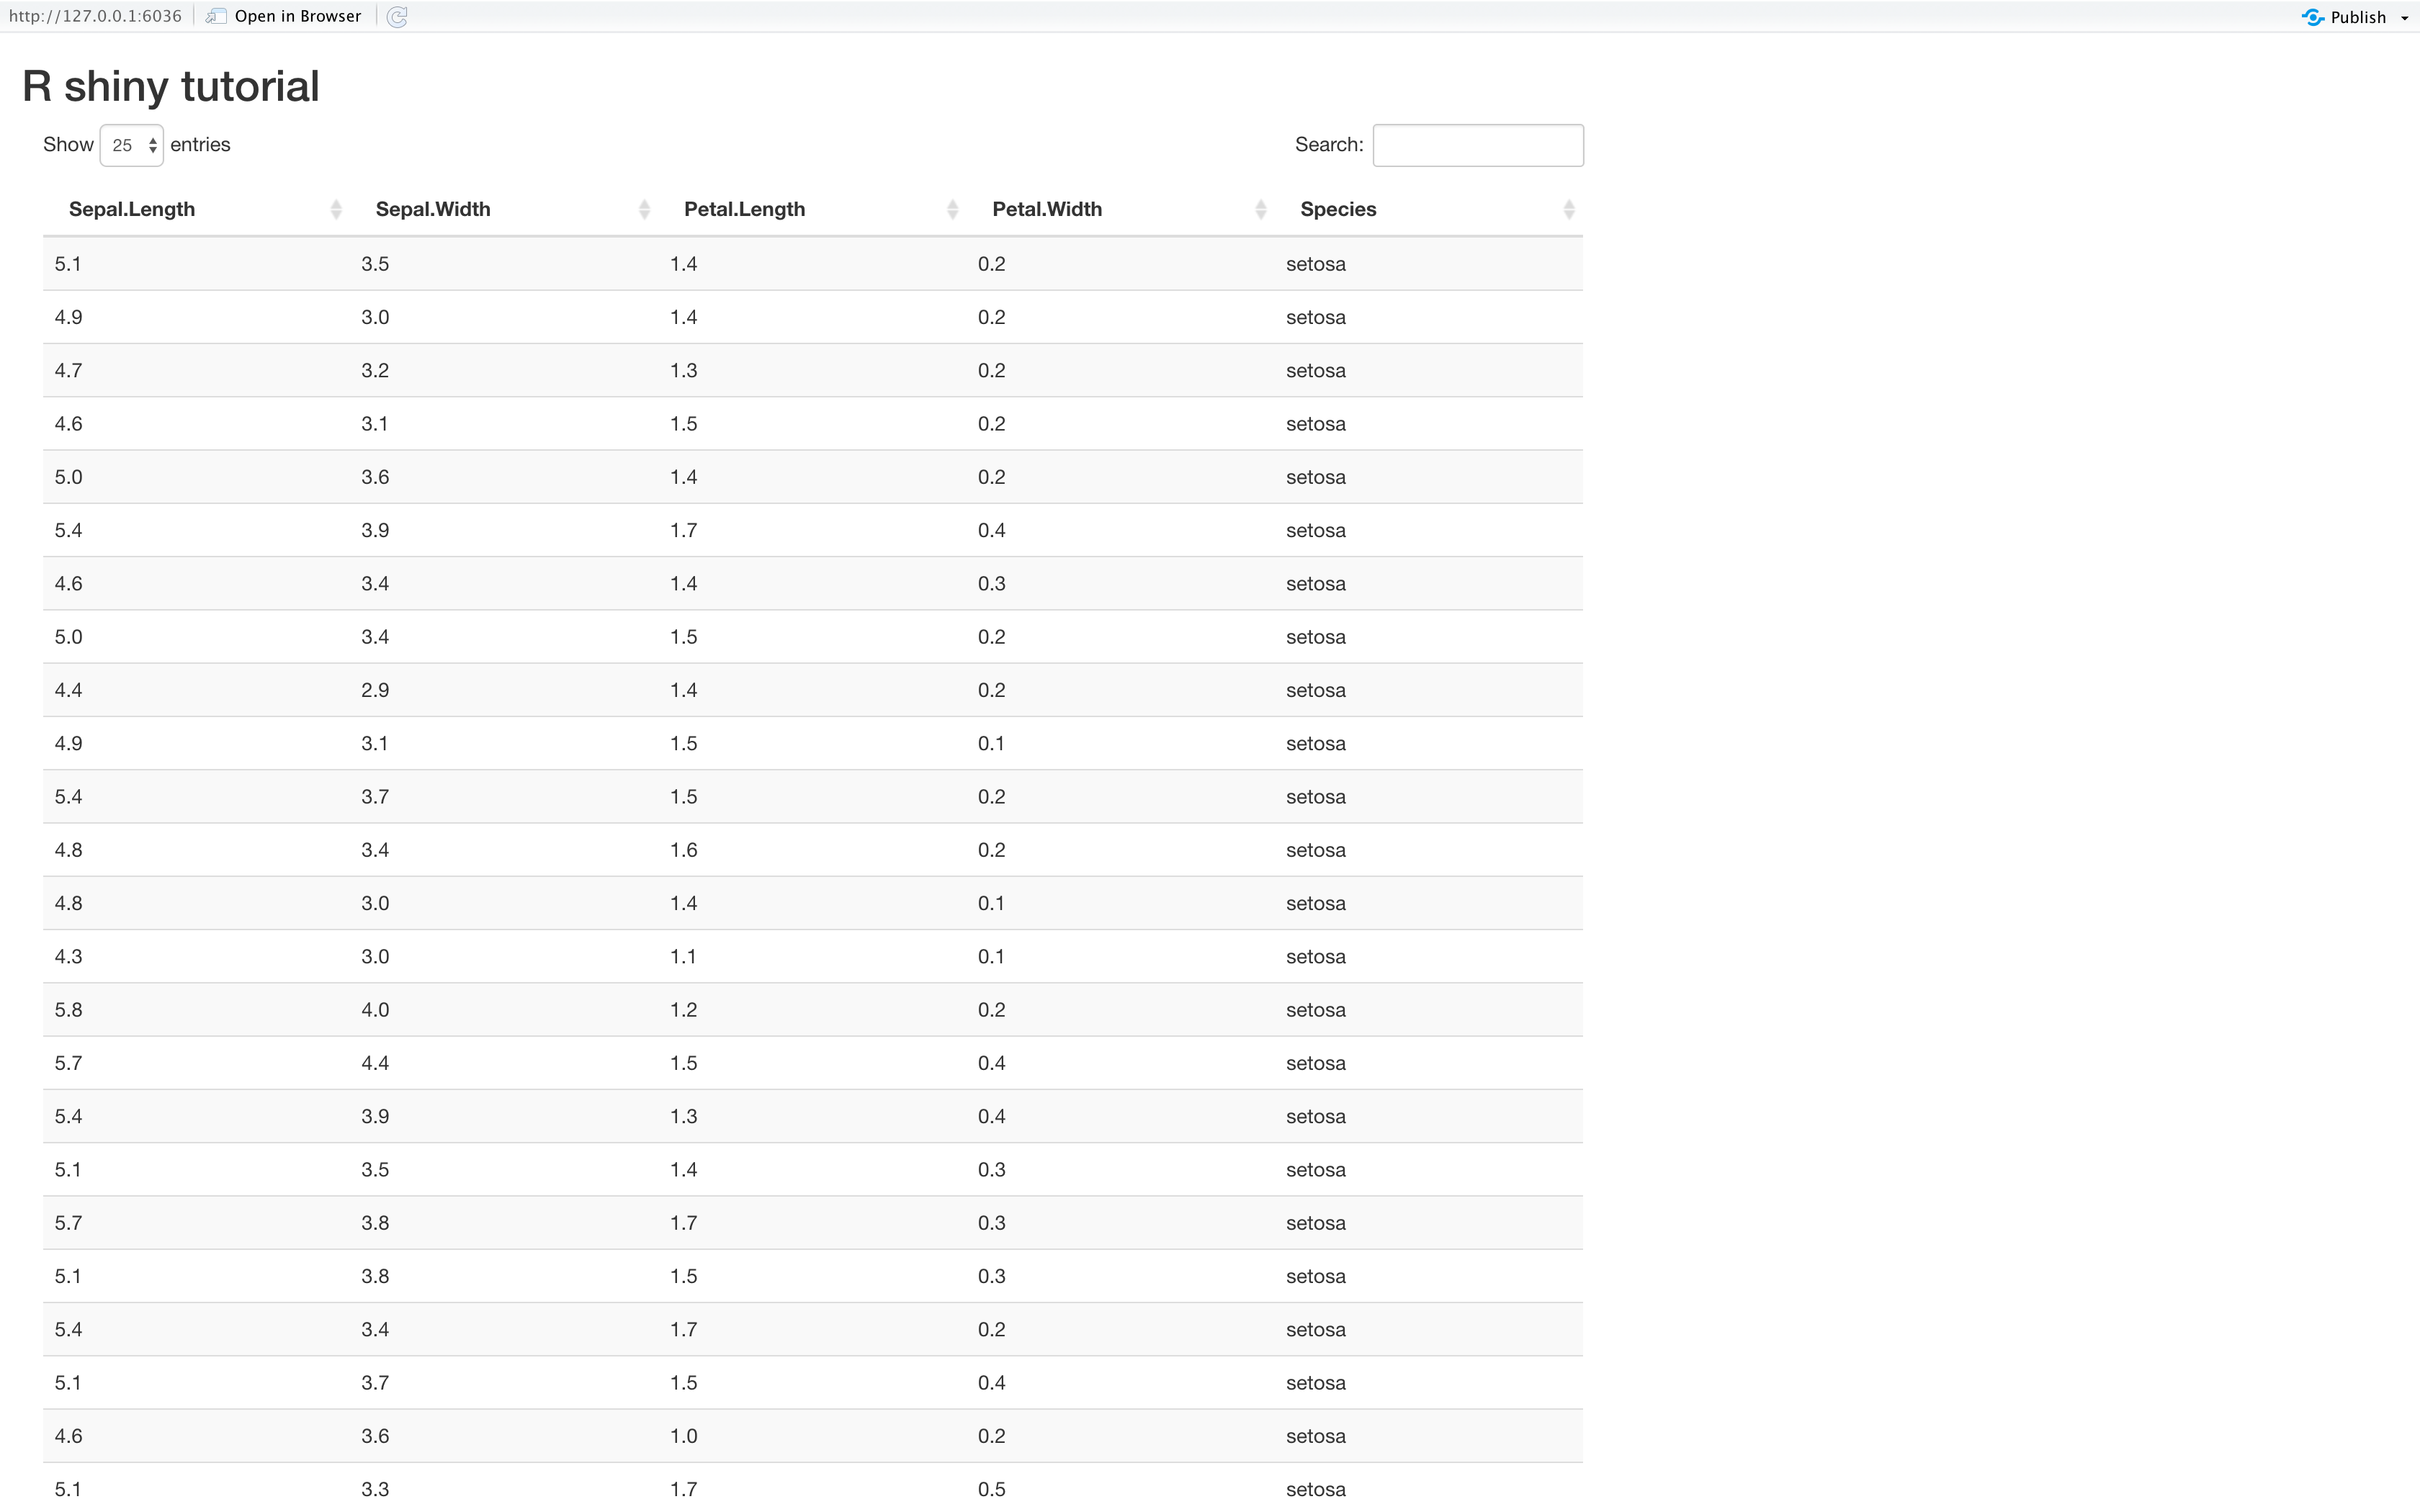Select row with Sepal.Width 4.4
The height and width of the screenshot is (1512, 2420).
click(x=375, y=1063)
